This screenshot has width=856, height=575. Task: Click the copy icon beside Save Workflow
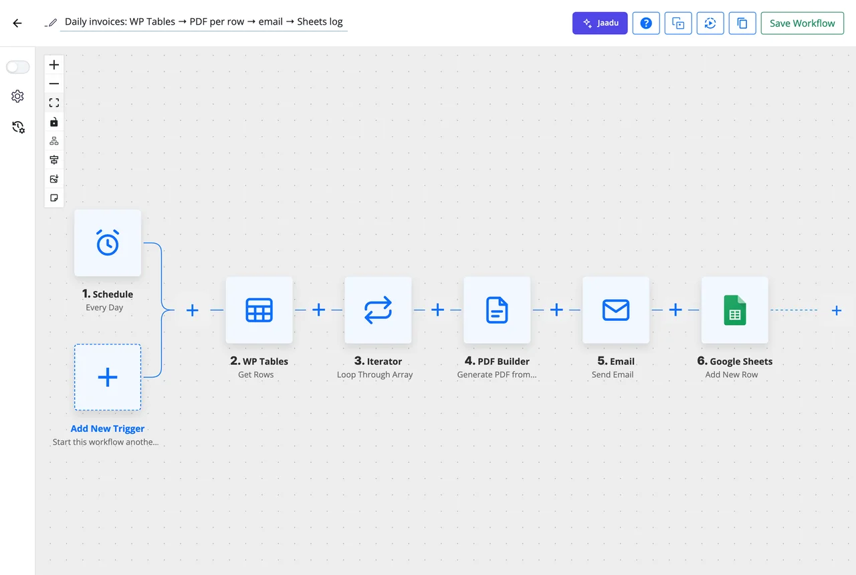tap(742, 23)
